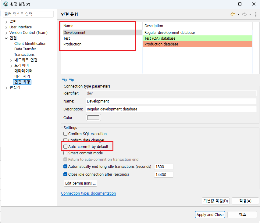Image resolution: width=260 pixels, height=223 pixels.
Task: Select the 연결 유형 tree item
Action: (22, 82)
